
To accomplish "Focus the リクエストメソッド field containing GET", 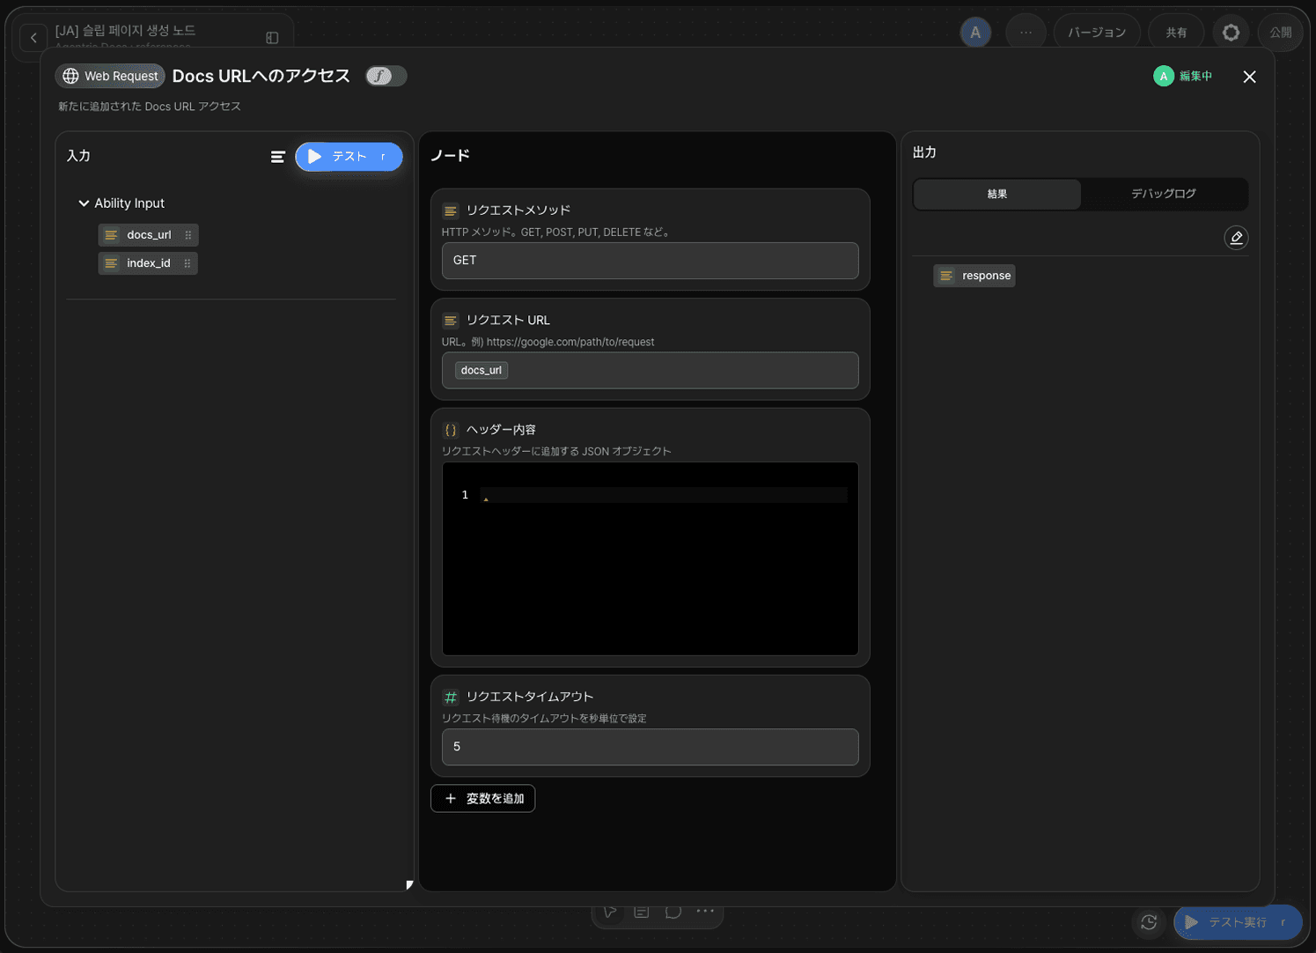I will pyautogui.click(x=650, y=261).
